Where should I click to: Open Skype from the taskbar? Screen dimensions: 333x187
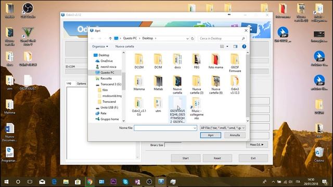point(125,182)
